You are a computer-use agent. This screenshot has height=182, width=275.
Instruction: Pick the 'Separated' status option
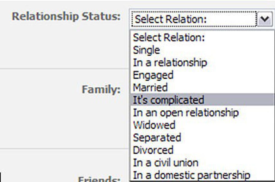click(x=157, y=137)
